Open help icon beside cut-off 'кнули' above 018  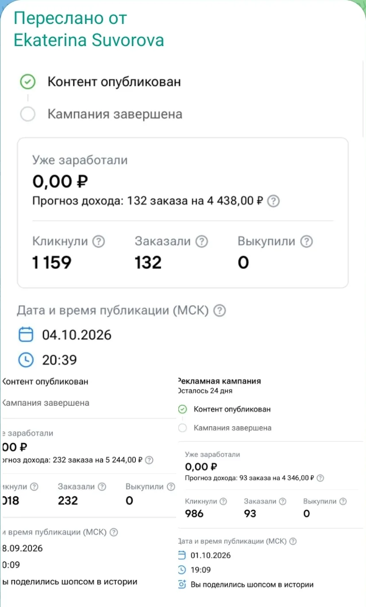(34, 486)
